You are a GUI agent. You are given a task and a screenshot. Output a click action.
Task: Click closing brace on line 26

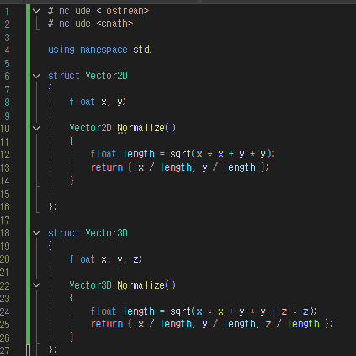click(x=72, y=337)
